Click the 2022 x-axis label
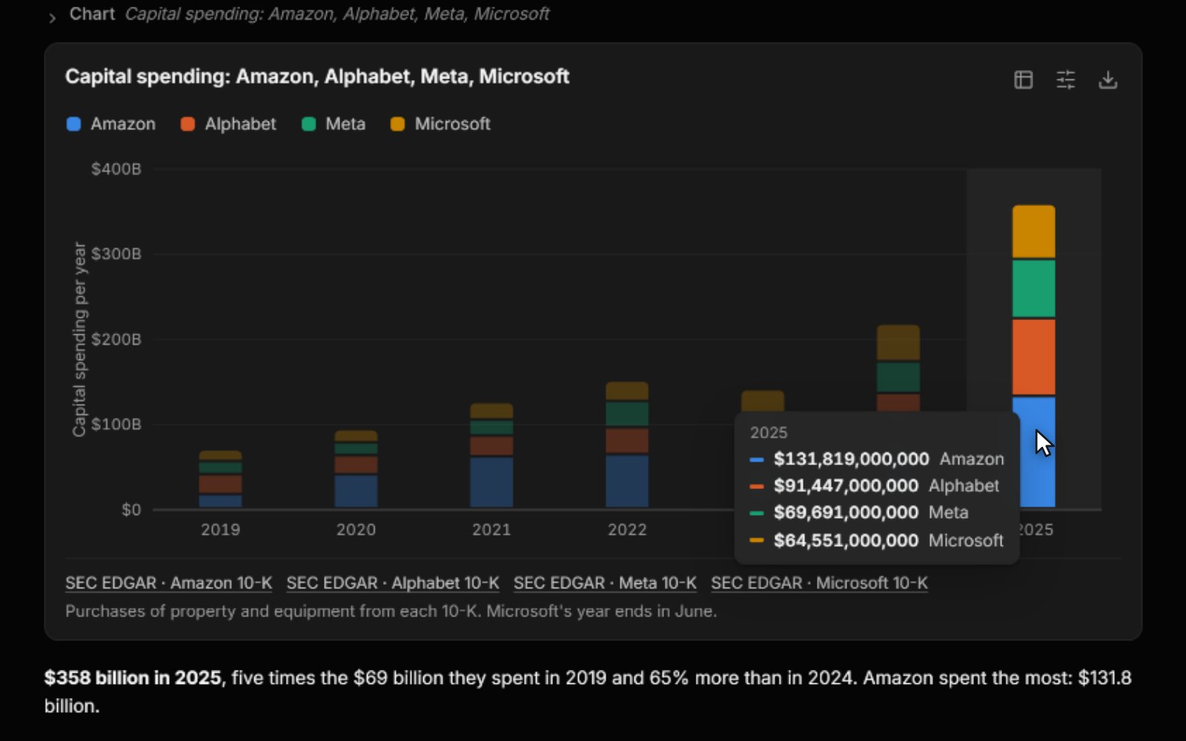Image resolution: width=1186 pixels, height=741 pixels. (627, 530)
